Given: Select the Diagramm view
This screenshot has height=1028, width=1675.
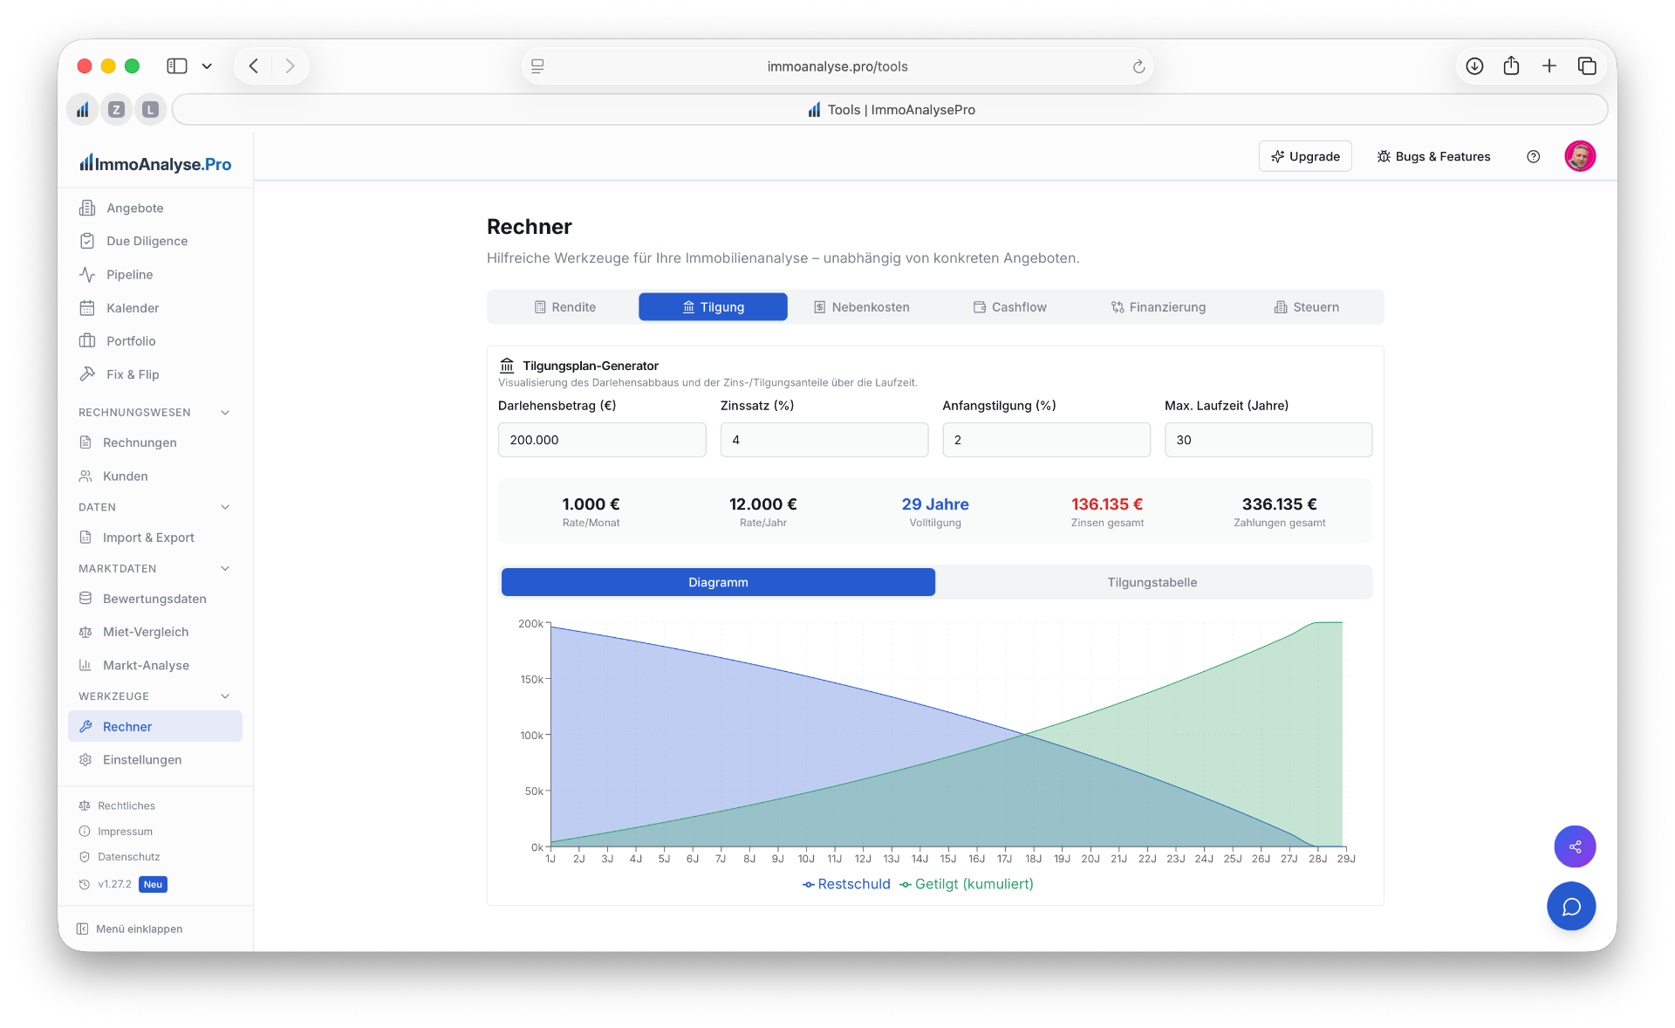Looking at the screenshot, I should 718,582.
